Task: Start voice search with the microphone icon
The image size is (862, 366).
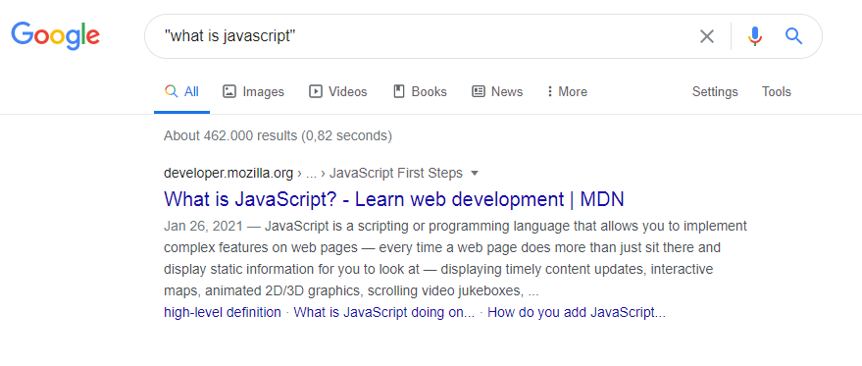Action: tap(755, 36)
